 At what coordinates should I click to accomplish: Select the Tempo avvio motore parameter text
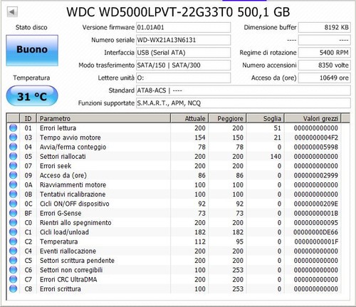coord(70,137)
